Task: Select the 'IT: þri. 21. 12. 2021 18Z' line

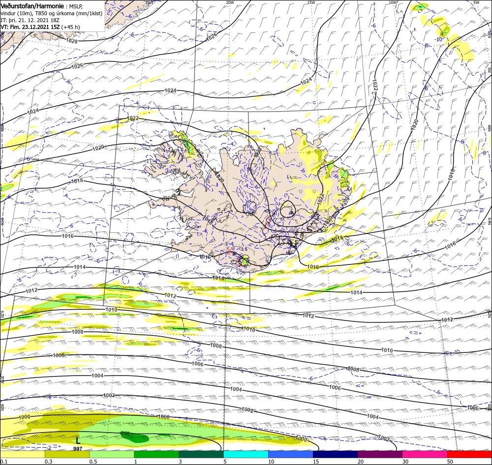Action: [x=30, y=20]
